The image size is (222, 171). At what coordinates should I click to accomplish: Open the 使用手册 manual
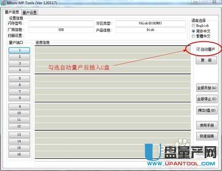pos(207,125)
